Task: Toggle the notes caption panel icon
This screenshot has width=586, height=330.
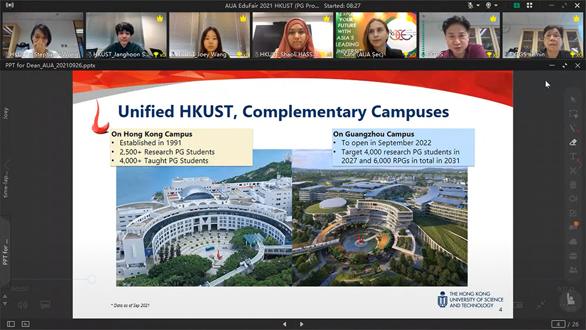Action: [25, 324]
